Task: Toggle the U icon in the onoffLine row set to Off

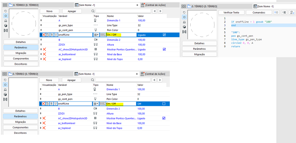Action: pyautogui.click(x=55, y=104)
